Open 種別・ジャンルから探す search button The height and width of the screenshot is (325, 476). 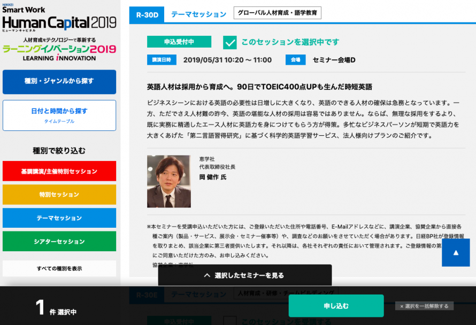(x=59, y=82)
